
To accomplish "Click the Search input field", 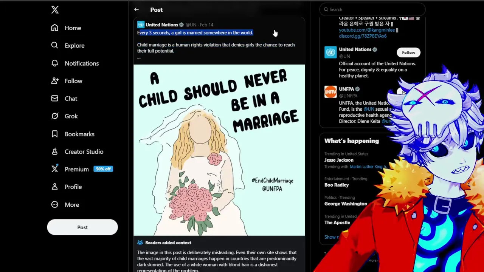I will [372, 9].
